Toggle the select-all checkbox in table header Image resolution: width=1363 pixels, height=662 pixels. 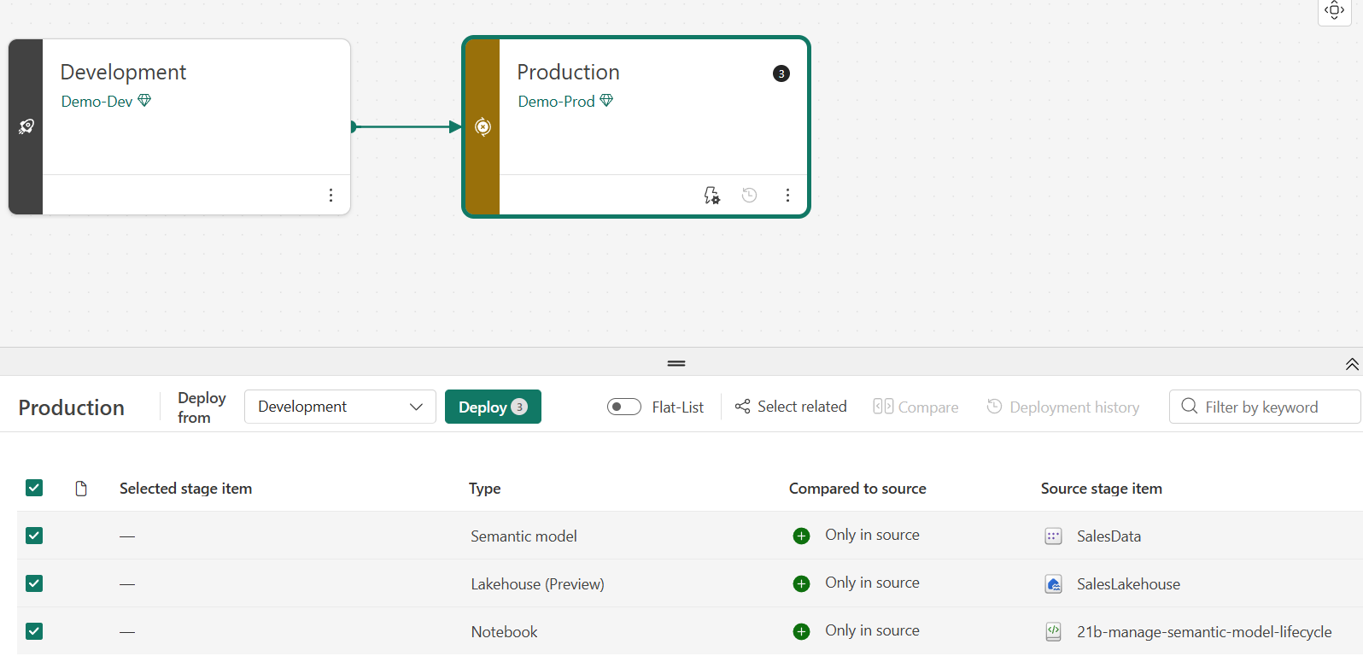tap(34, 488)
